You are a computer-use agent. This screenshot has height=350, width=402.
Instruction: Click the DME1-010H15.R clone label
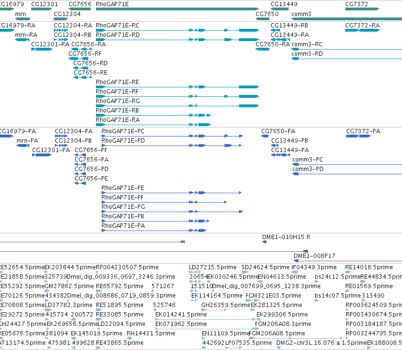click(286, 237)
